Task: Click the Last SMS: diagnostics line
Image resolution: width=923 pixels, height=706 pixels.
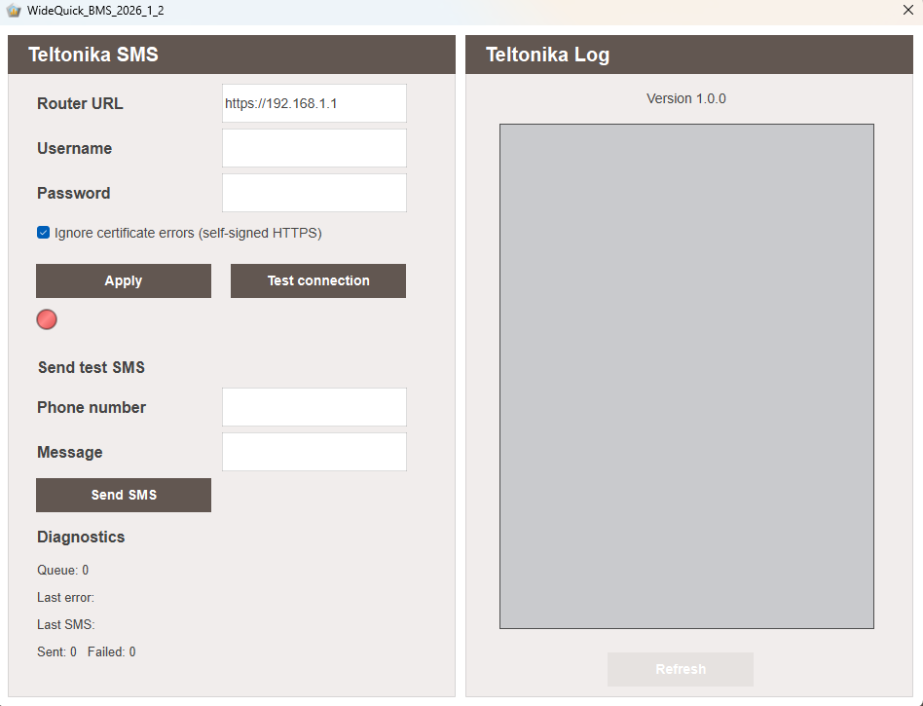Action: [x=66, y=624]
